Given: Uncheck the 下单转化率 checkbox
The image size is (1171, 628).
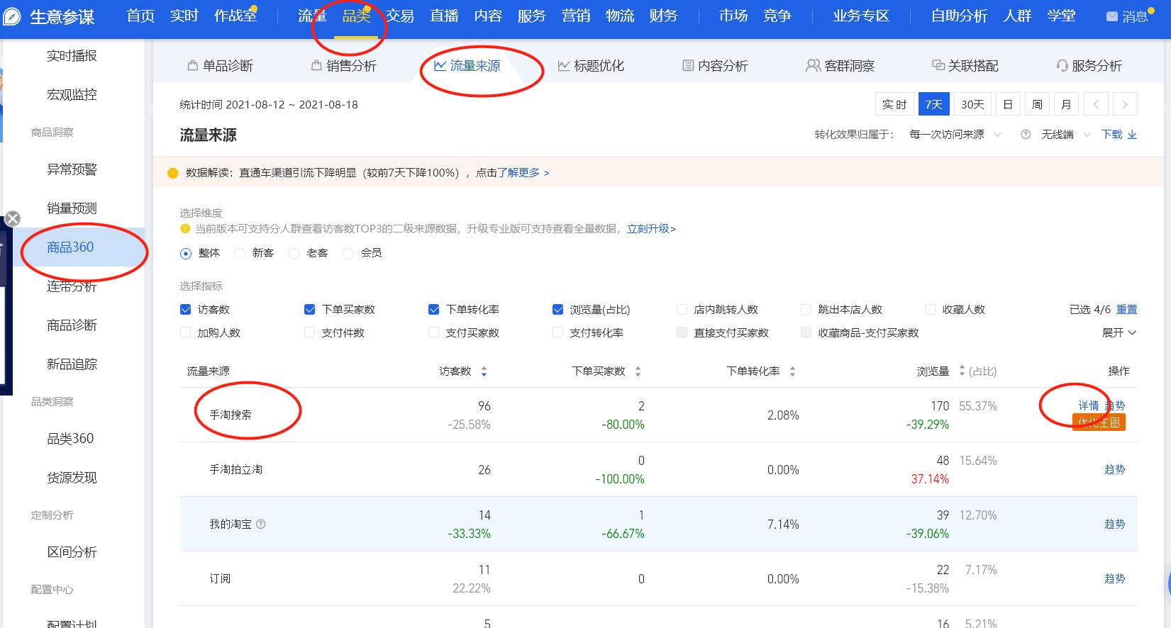Looking at the screenshot, I should point(434,309).
